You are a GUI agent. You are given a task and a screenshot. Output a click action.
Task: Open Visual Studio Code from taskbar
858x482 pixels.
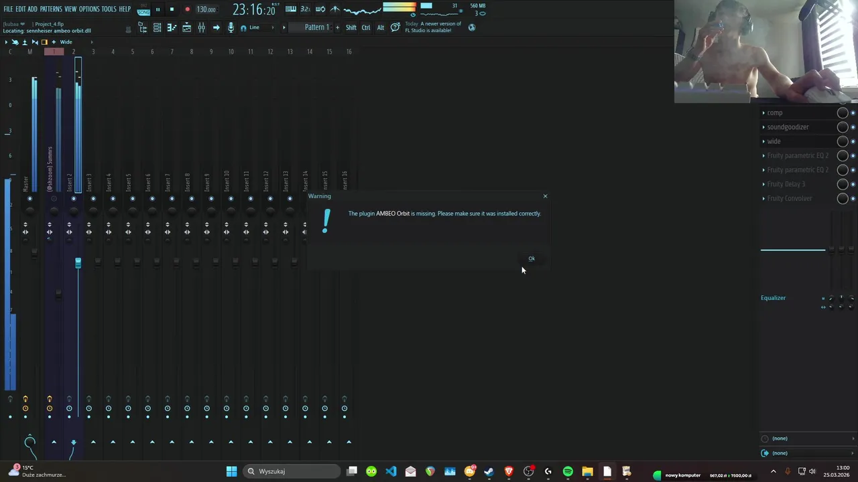pyautogui.click(x=391, y=471)
